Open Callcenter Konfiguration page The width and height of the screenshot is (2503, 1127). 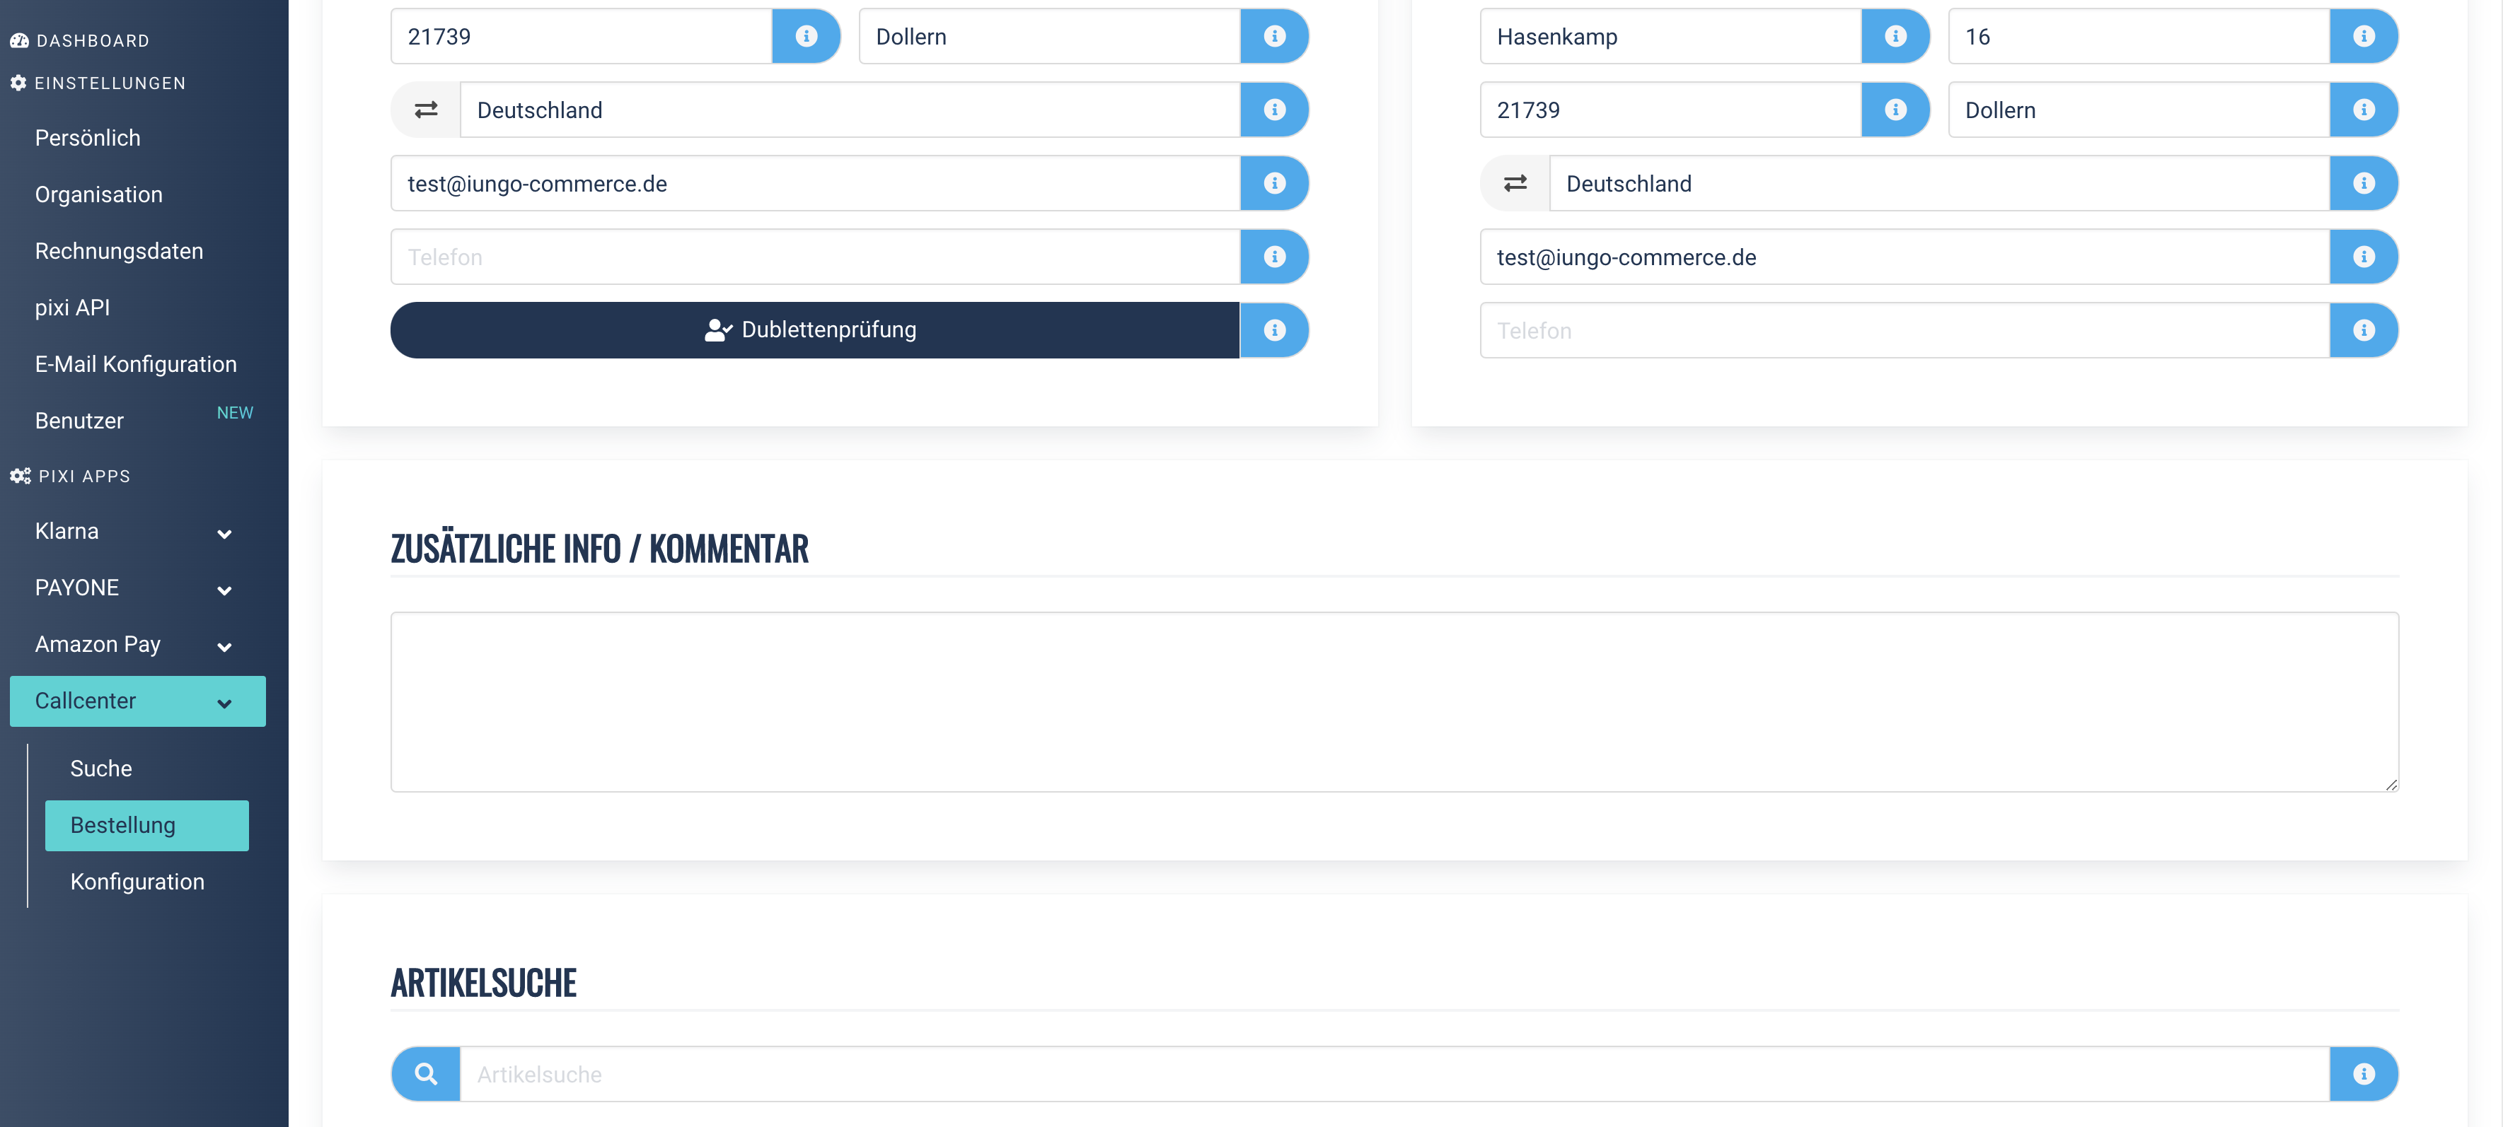(x=138, y=882)
